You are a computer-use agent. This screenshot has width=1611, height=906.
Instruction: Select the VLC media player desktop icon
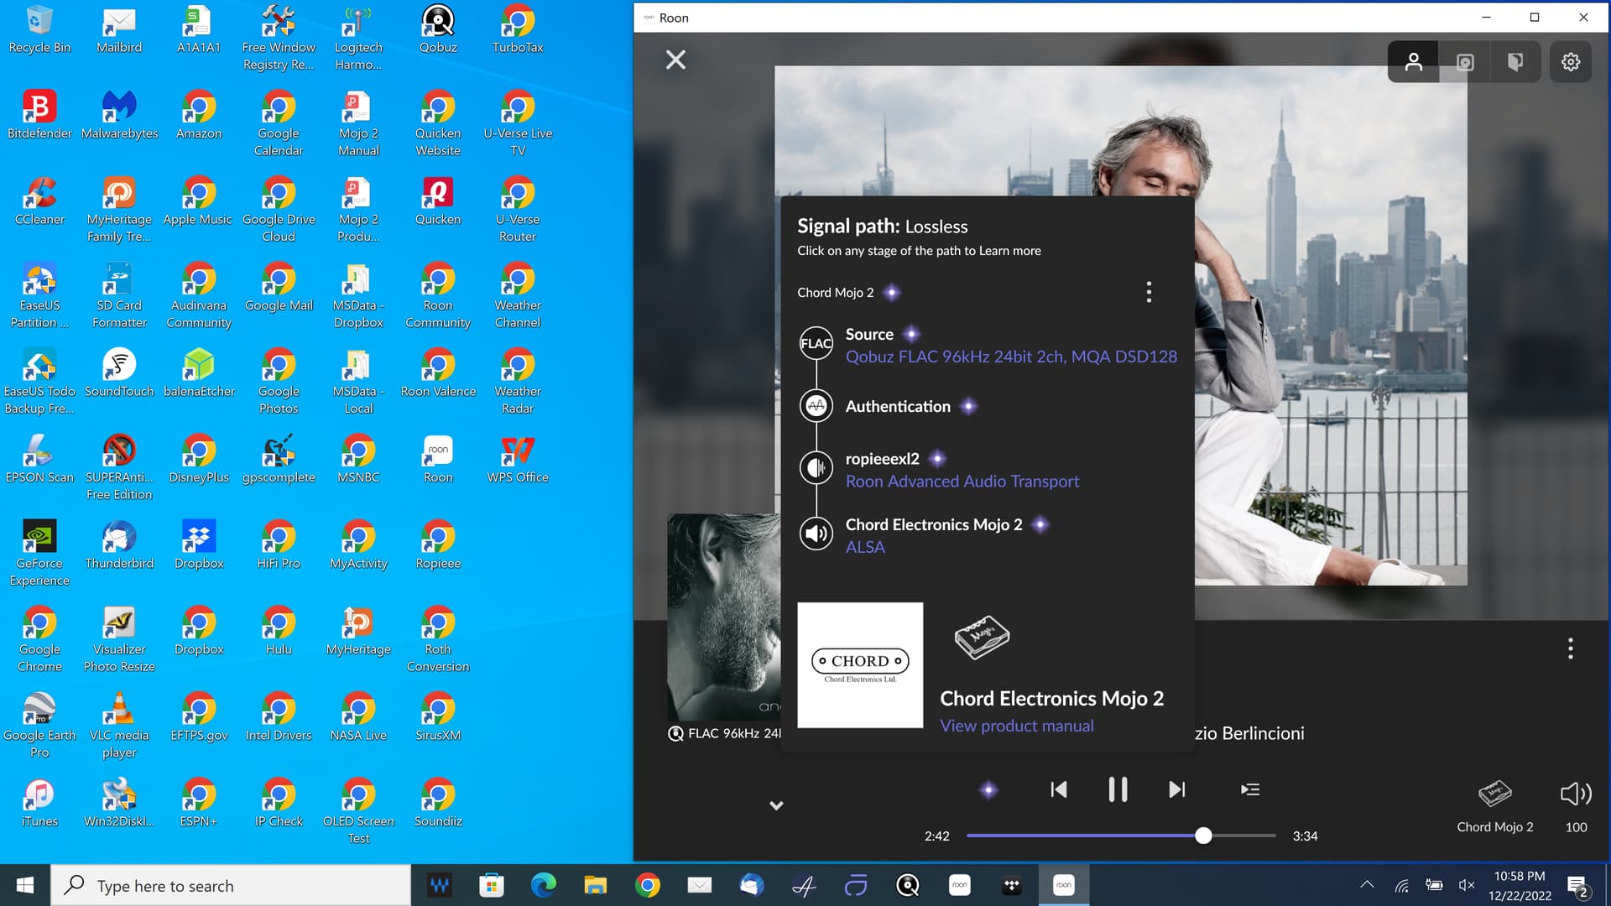(119, 726)
